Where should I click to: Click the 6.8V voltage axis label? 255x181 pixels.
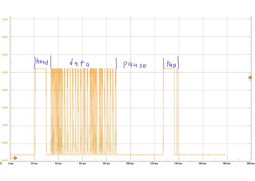[x=5, y=37]
